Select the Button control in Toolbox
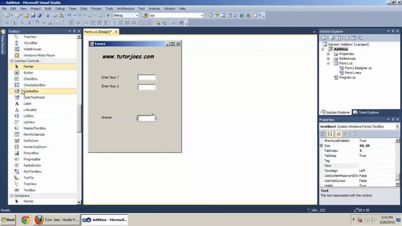The image size is (402, 226). (28, 73)
